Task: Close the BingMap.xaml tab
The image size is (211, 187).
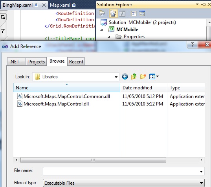Action: [x=44, y=5]
